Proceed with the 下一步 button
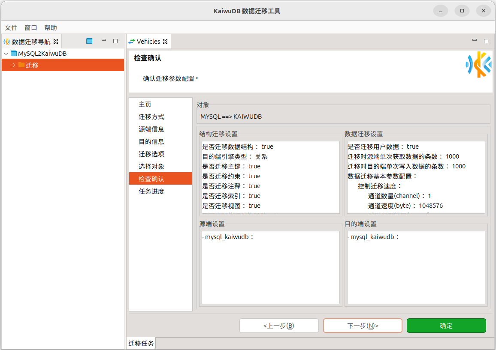The height and width of the screenshot is (350, 496). point(363,326)
